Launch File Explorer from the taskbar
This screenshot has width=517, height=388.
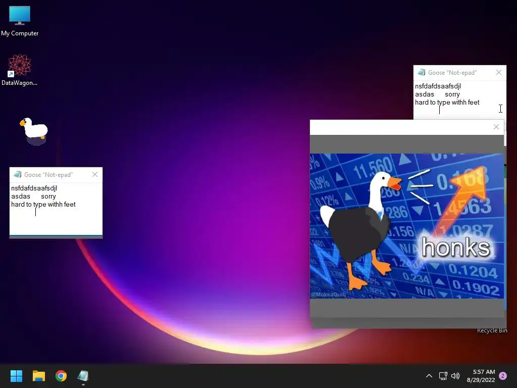click(38, 376)
